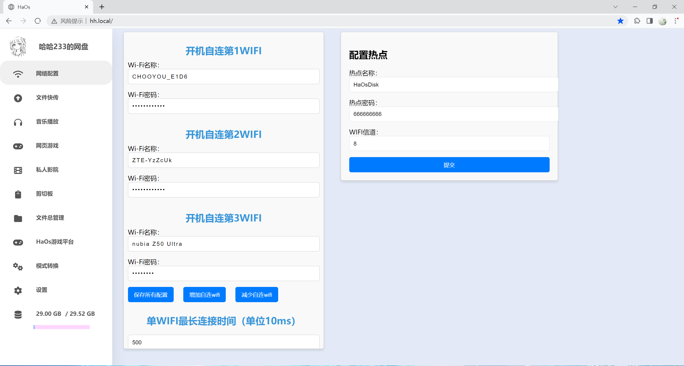Click the 29.00 GB / 29.52 GB storage text
The width and height of the screenshot is (684, 366).
[x=65, y=314]
